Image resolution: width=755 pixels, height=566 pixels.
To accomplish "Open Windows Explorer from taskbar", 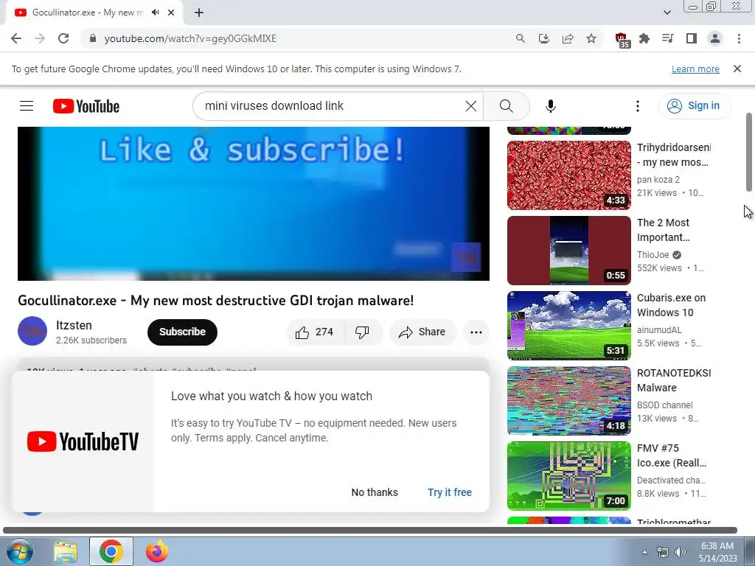I will coord(66,551).
